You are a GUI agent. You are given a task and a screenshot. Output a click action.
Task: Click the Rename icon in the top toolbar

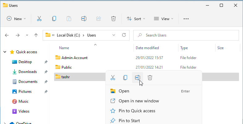[83, 19]
